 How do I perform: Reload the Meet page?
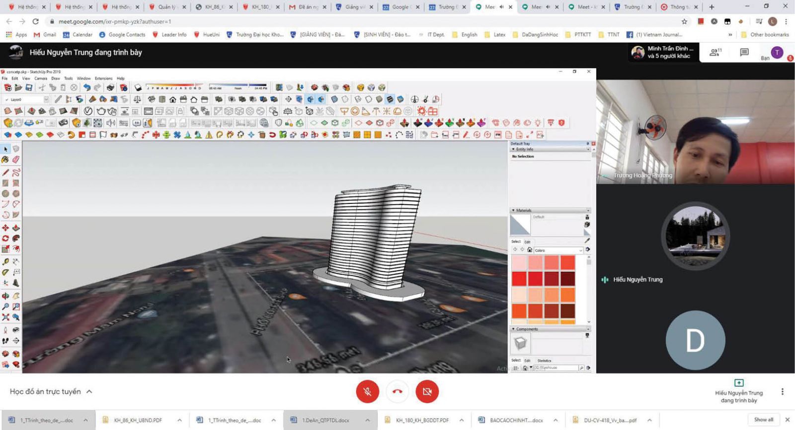pyautogui.click(x=35, y=22)
